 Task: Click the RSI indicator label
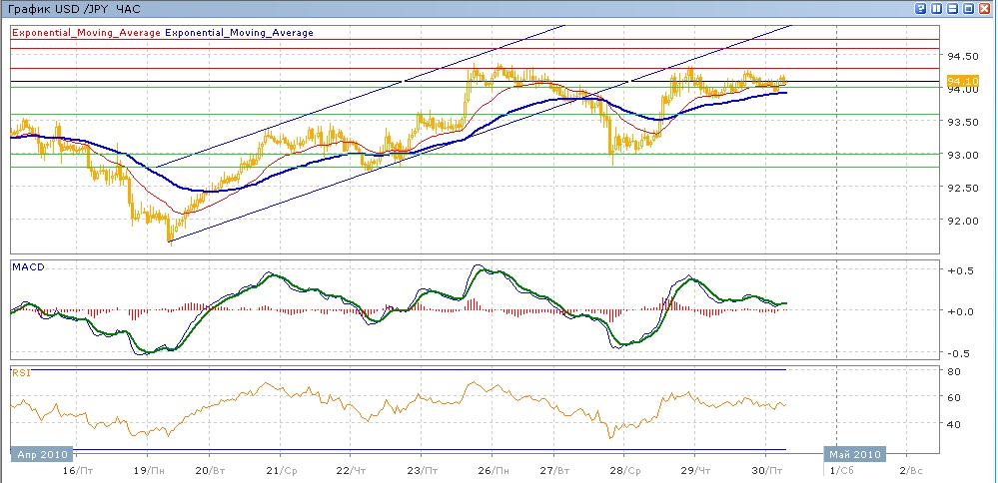coord(21,373)
